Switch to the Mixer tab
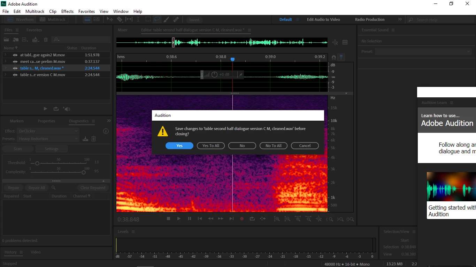The height and width of the screenshot is (267, 476). pyautogui.click(x=123, y=30)
